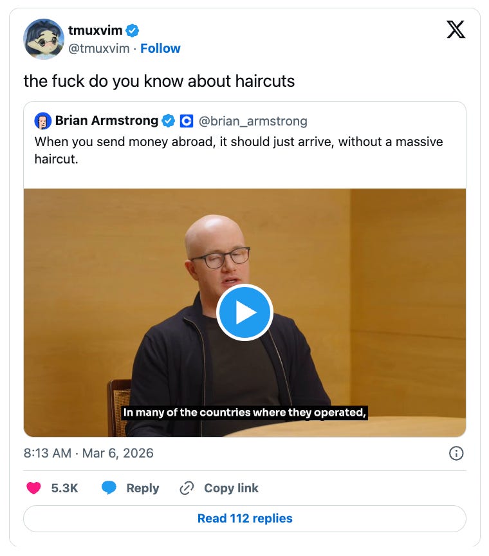Click the Coinbase affiliation badge icon

coord(187,121)
